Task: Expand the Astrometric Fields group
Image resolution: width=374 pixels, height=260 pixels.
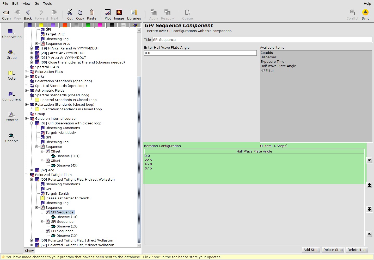Action: [26, 91]
